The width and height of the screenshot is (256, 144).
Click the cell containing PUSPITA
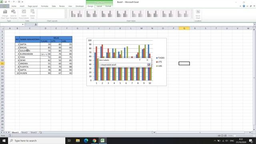point(30,67)
